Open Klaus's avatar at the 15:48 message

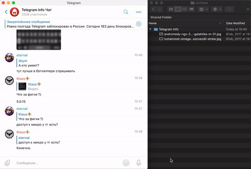point(10,134)
